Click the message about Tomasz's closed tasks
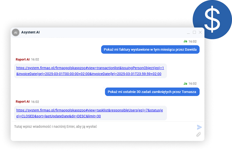Screen dimensions: 232x152 pyautogui.click(x=152, y=92)
